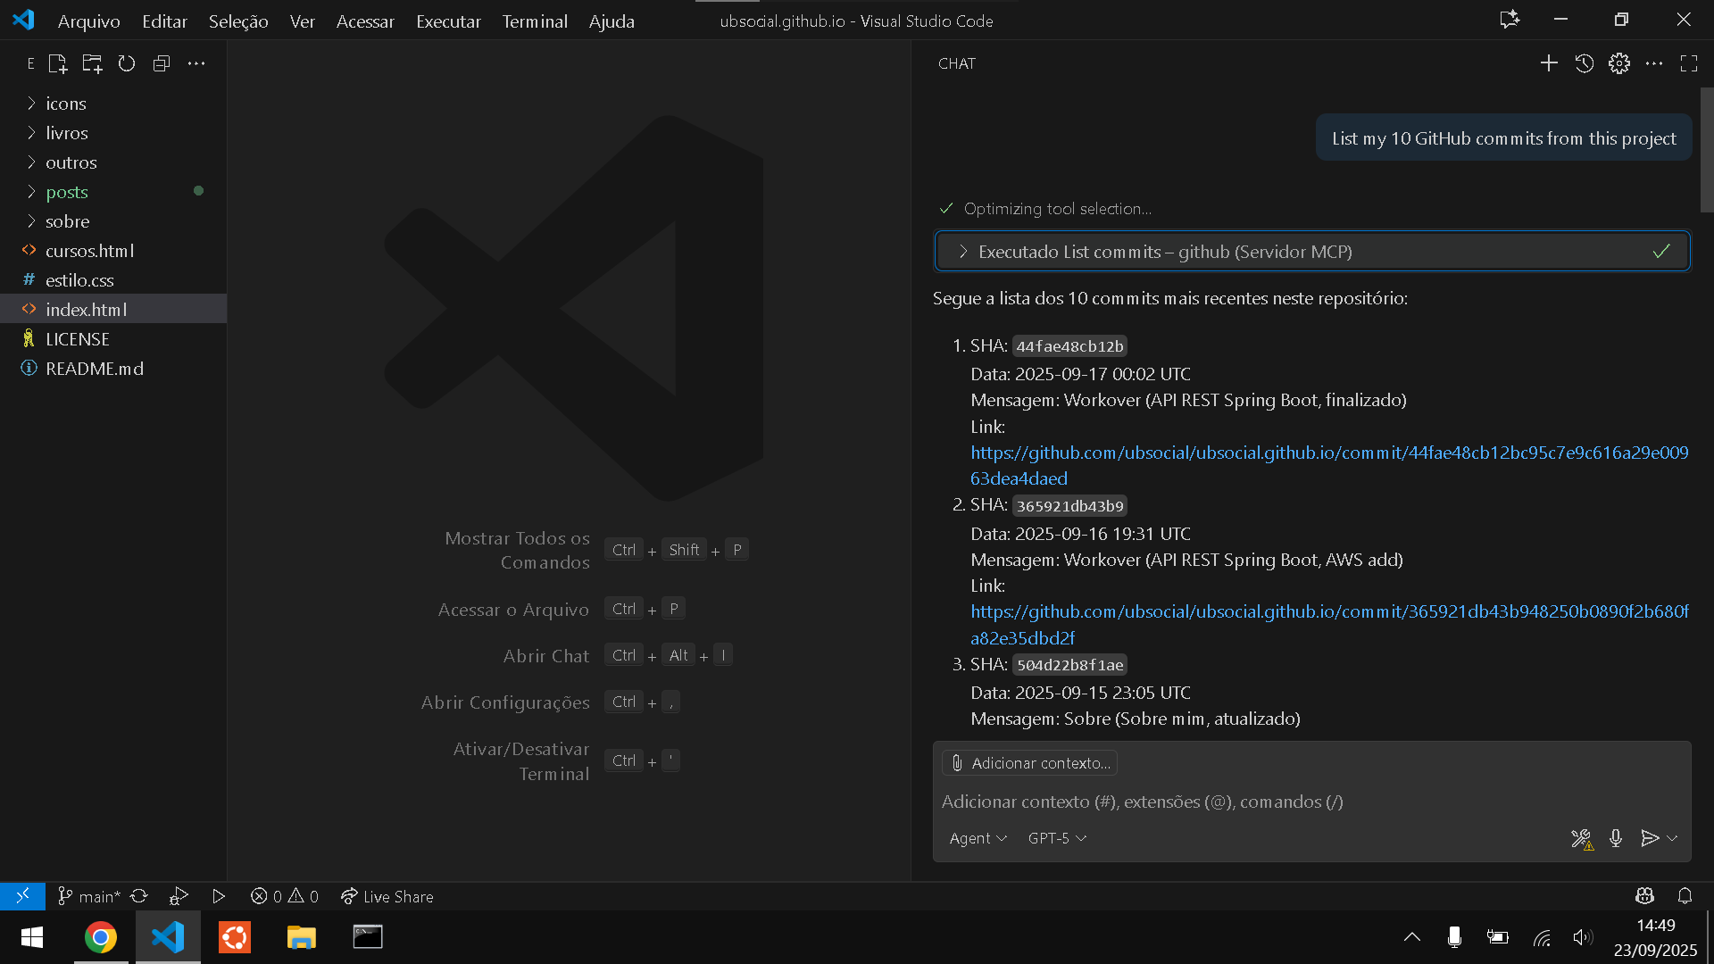1714x964 pixels.
Task: Click the New Folder icon in explorer
Action: (x=92, y=63)
